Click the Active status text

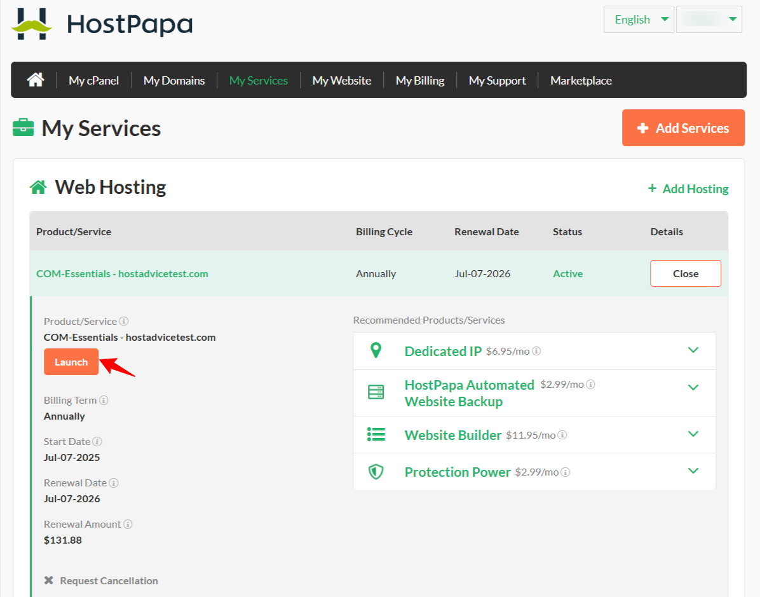(x=567, y=273)
